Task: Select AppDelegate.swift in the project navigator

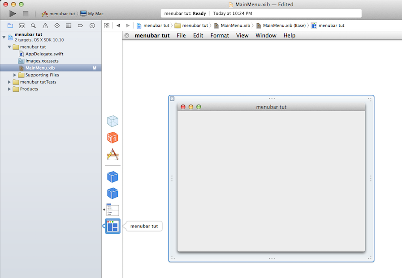Action: click(44, 54)
